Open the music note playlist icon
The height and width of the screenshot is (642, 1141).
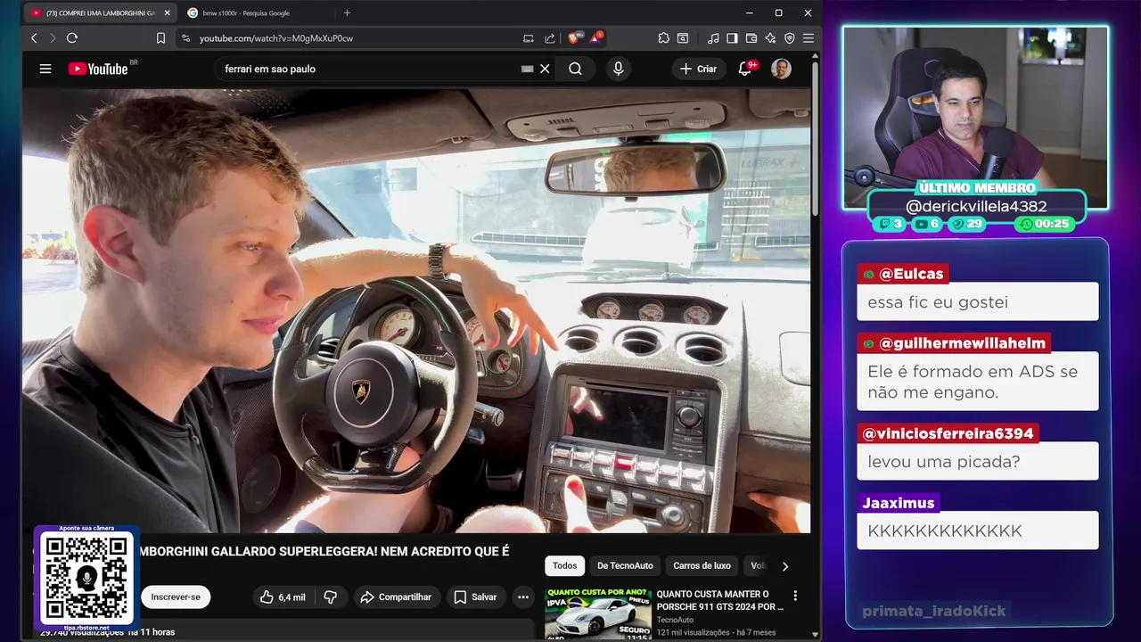coord(713,38)
